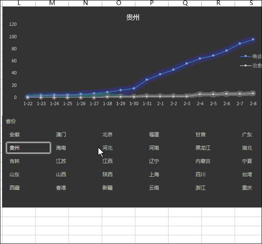Click the 2-8 confirmed data point
262x244 pixels.
[253, 39]
